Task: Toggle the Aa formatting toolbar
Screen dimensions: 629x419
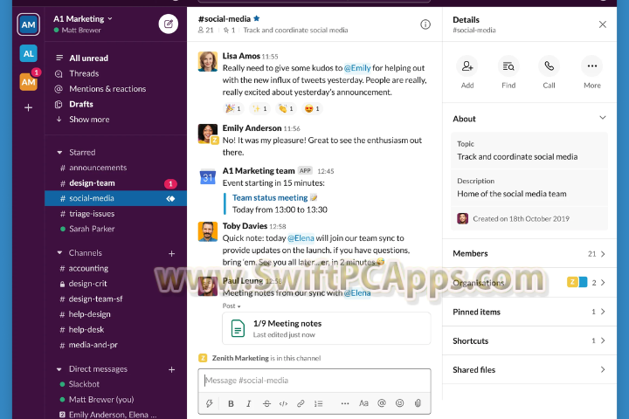Action: [363, 403]
